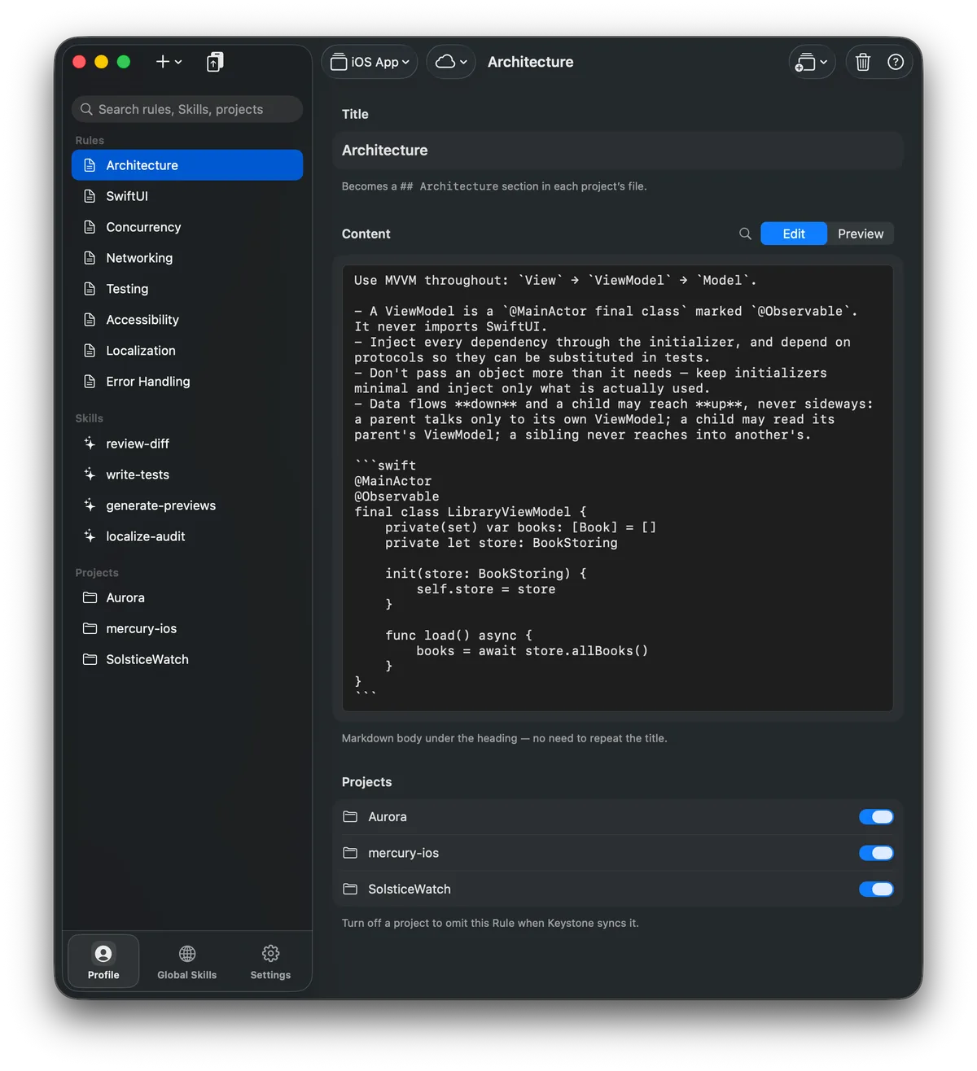977x1071 pixels.
Task: Switch to the Settings tab
Action: [270, 961]
